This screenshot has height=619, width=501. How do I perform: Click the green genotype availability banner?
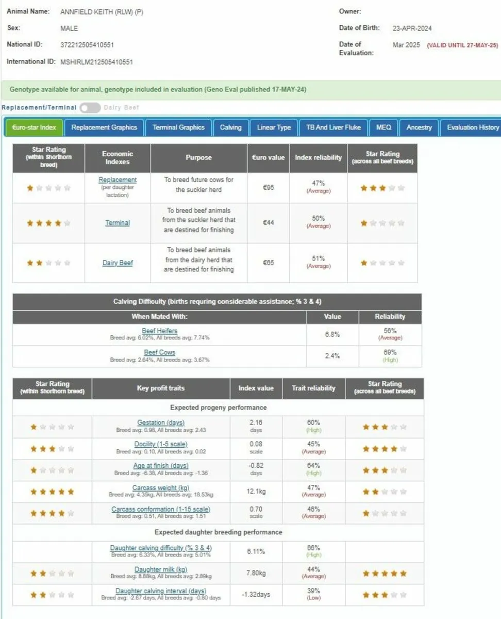tap(250, 89)
